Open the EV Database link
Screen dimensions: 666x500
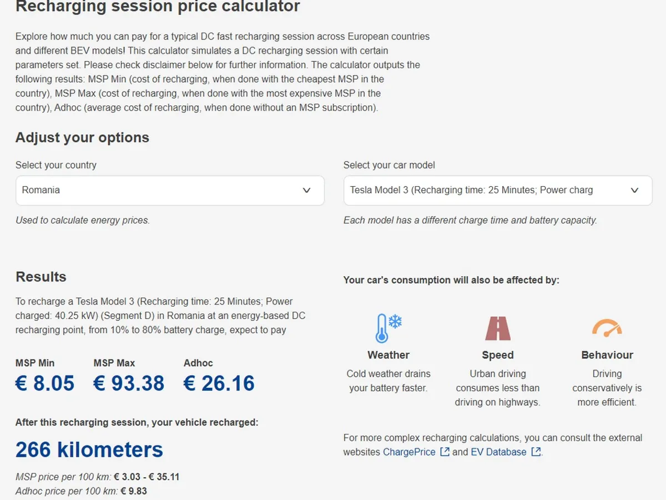(498, 452)
